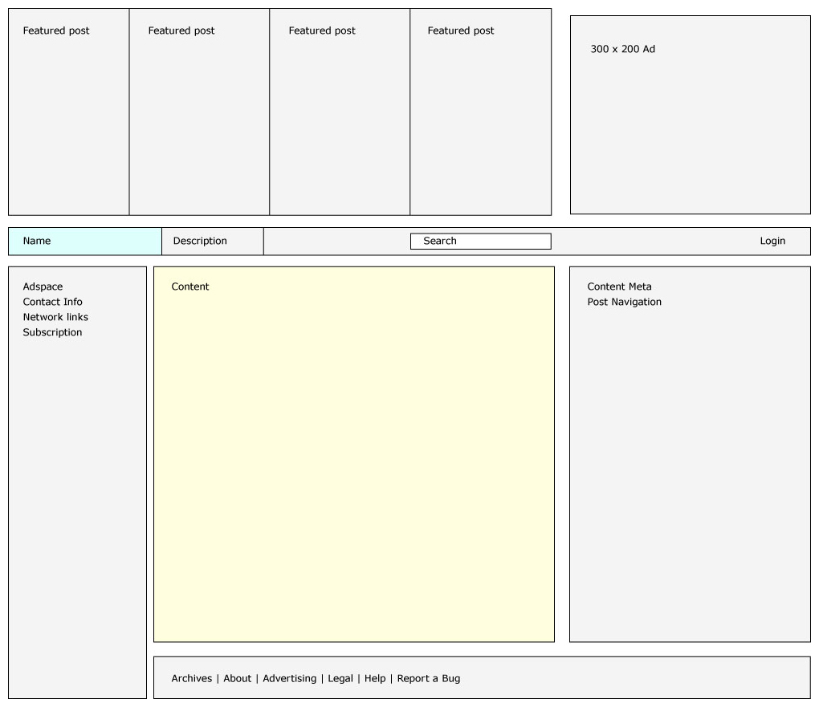Select the Description section in header bar

212,241
